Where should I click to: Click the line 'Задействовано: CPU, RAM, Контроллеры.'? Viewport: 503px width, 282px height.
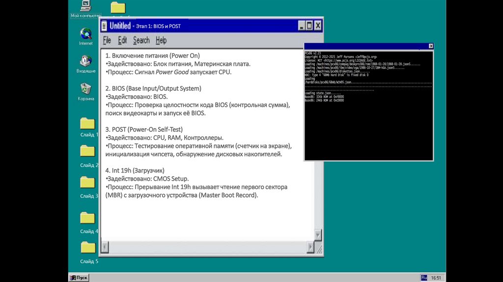point(165,138)
